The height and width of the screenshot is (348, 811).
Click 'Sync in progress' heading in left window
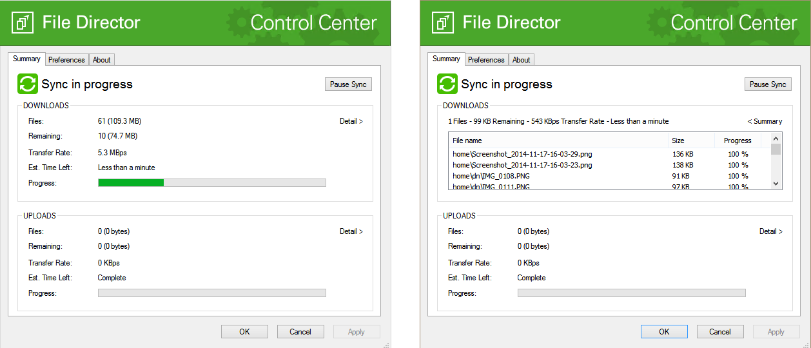[x=87, y=84]
